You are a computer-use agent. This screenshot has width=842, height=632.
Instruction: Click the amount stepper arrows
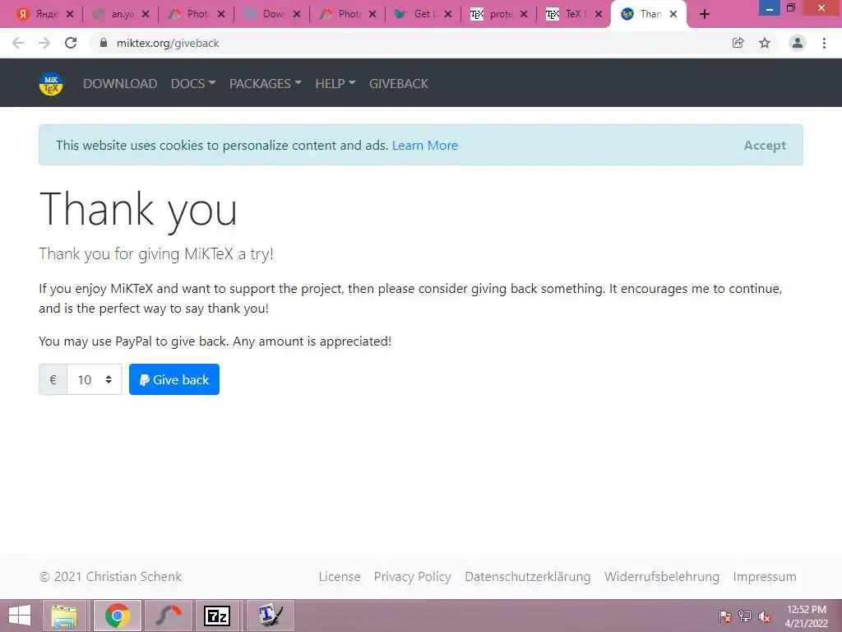click(x=109, y=379)
